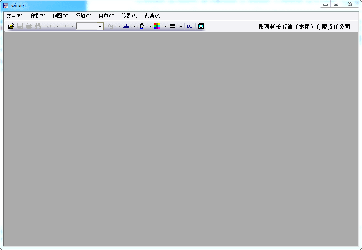Open the line width dropdown arrow
362x250 pixels.
181,26
